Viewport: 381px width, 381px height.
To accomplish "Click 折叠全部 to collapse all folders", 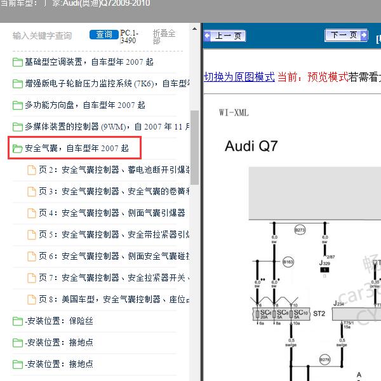I will tap(164, 37).
